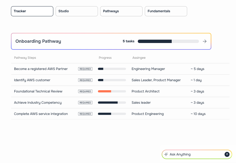Click the '~ 10 days' estimate
The width and height of the screenshot is (236, 163).
click(x=198, y=114)
